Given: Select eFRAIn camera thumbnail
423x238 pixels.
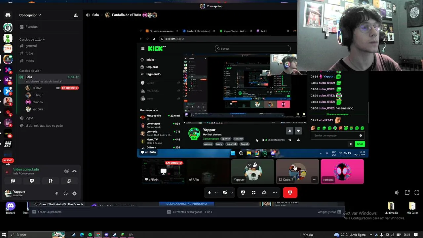Looking at the screenshot, I should (x=208, y=171).
